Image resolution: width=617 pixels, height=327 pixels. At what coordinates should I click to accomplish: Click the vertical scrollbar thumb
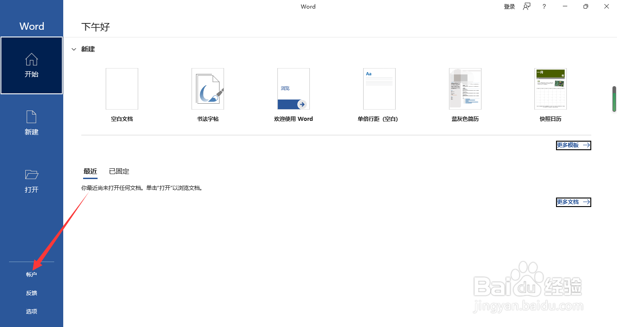coord(614,99)
